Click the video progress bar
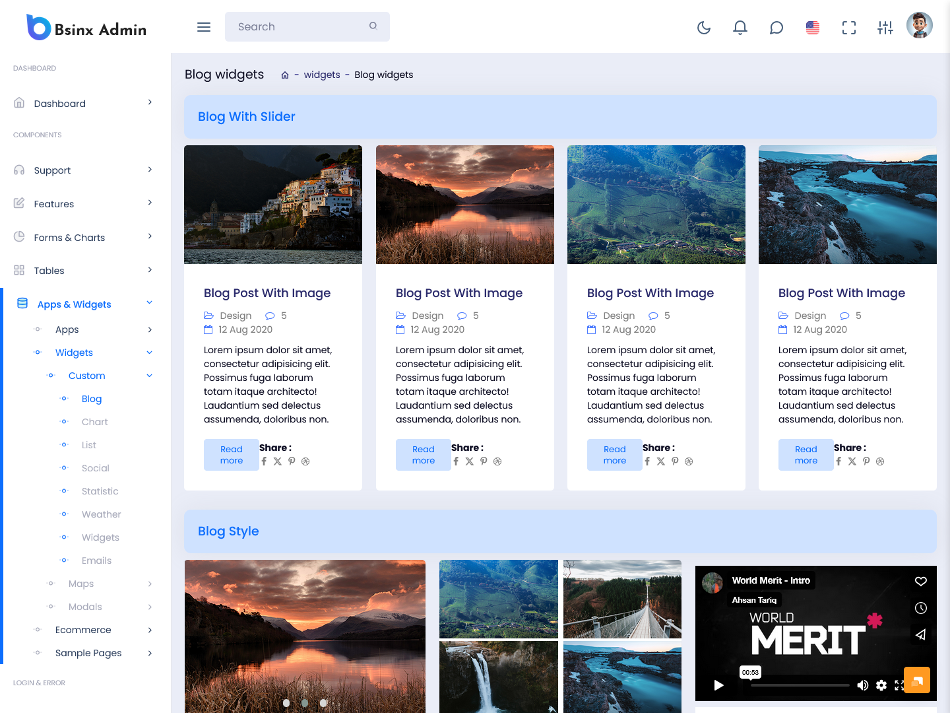Screen dimensions: 950x713 pyautogui.click(x=800, y=685)
